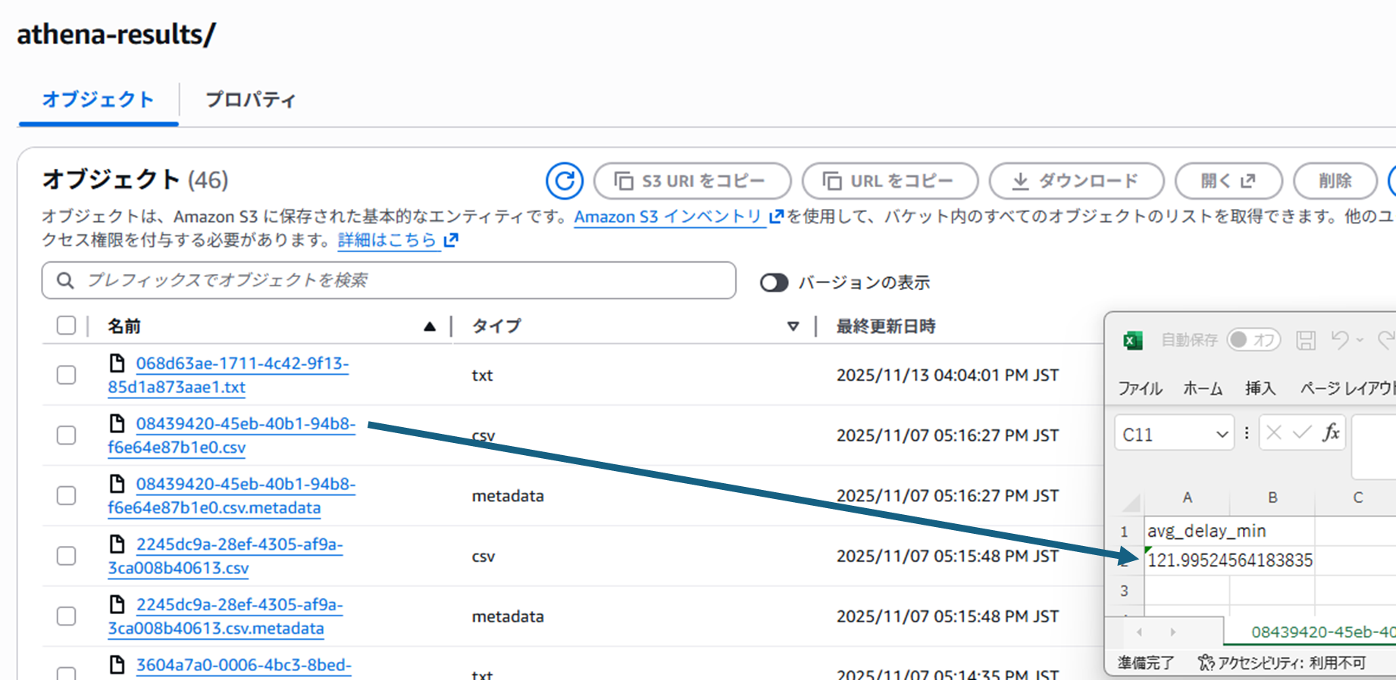Click 開く button
Viewport: 1396px width, 680px height.
tap(1229, 181)
